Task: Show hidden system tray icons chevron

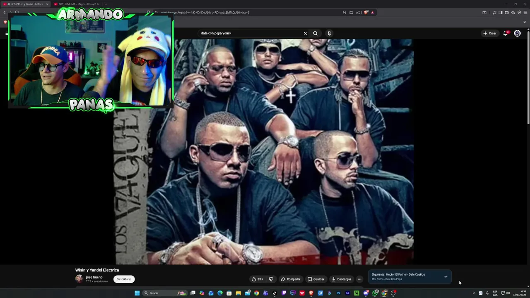Action: point(474,293)
